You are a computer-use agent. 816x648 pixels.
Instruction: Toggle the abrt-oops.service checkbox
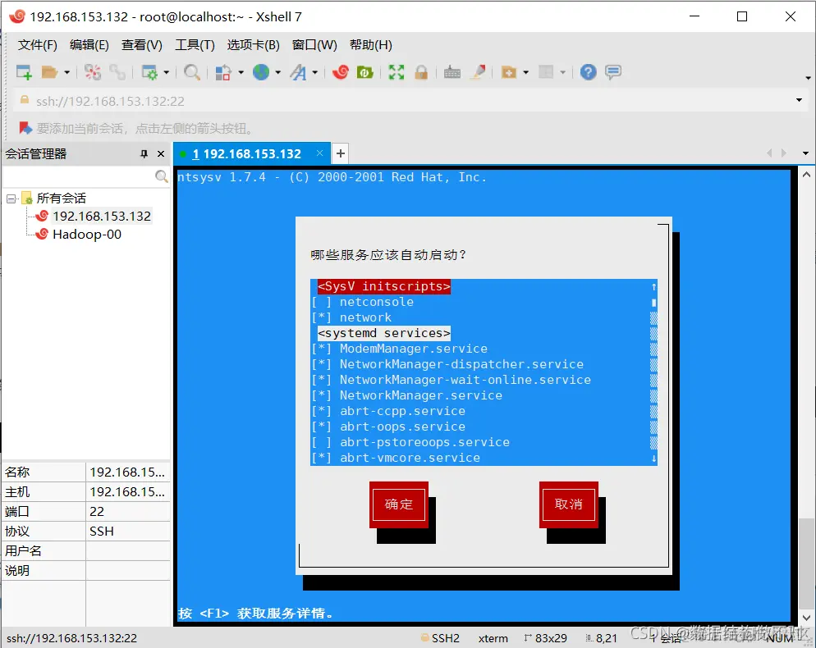click(321, 427)
